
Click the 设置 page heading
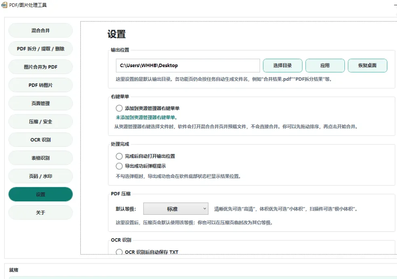(x=116, y=34)
